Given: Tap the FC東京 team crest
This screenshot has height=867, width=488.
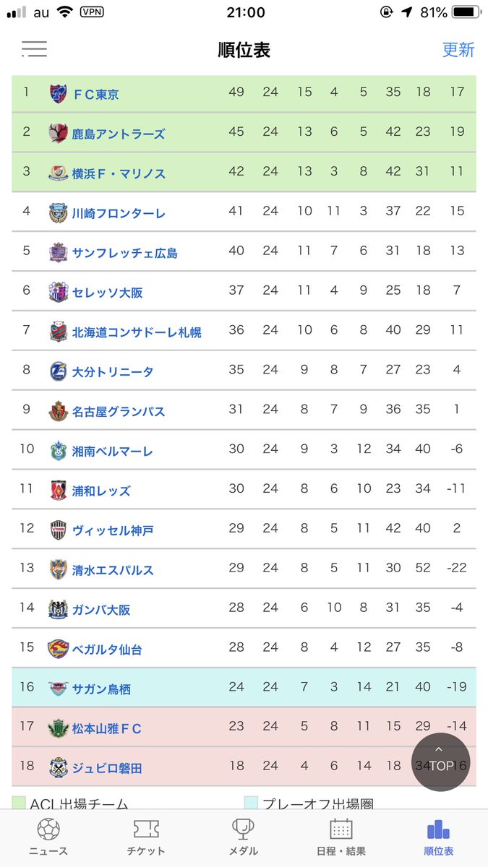Looking at the screenshot, I should point(58,94).
